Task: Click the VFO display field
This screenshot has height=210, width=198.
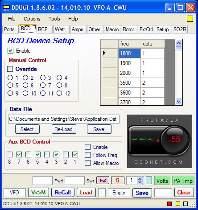Action: [x=15, y=193]
